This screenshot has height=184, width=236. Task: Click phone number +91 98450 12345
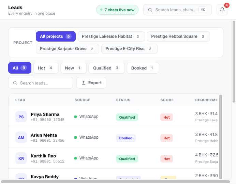(x=47, y=120)
